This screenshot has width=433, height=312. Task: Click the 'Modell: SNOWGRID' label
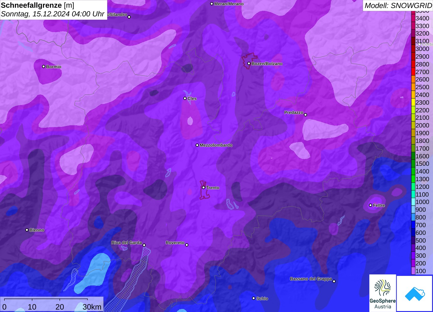[398, 6]
